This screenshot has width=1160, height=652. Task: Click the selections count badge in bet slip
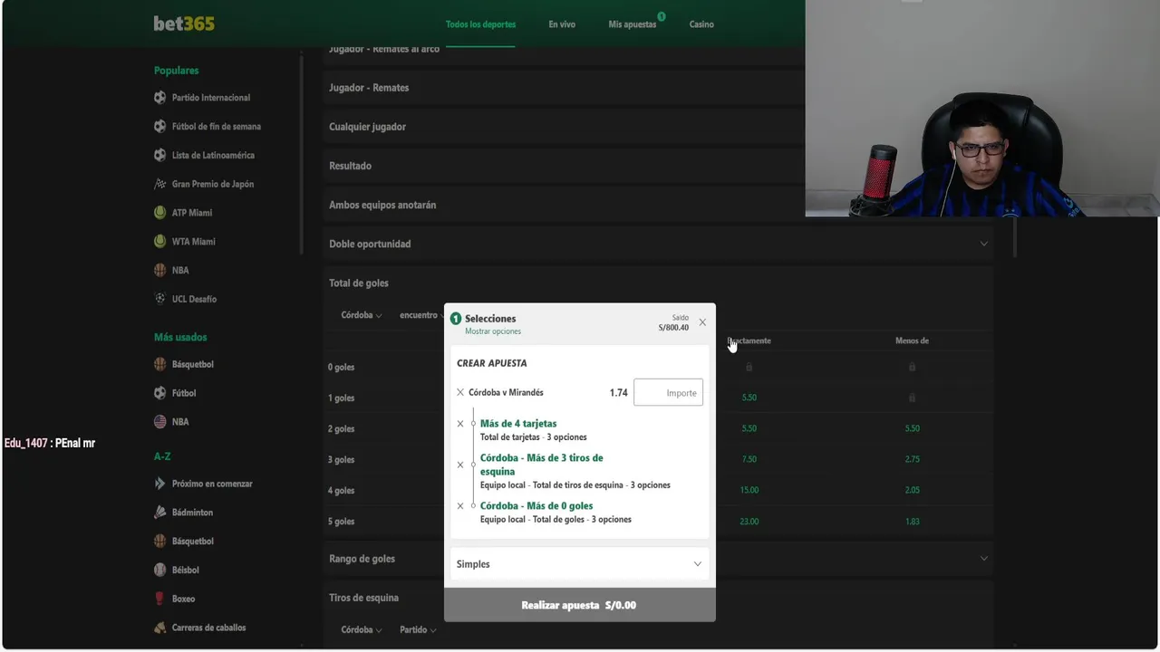click(x=456, y=319)
